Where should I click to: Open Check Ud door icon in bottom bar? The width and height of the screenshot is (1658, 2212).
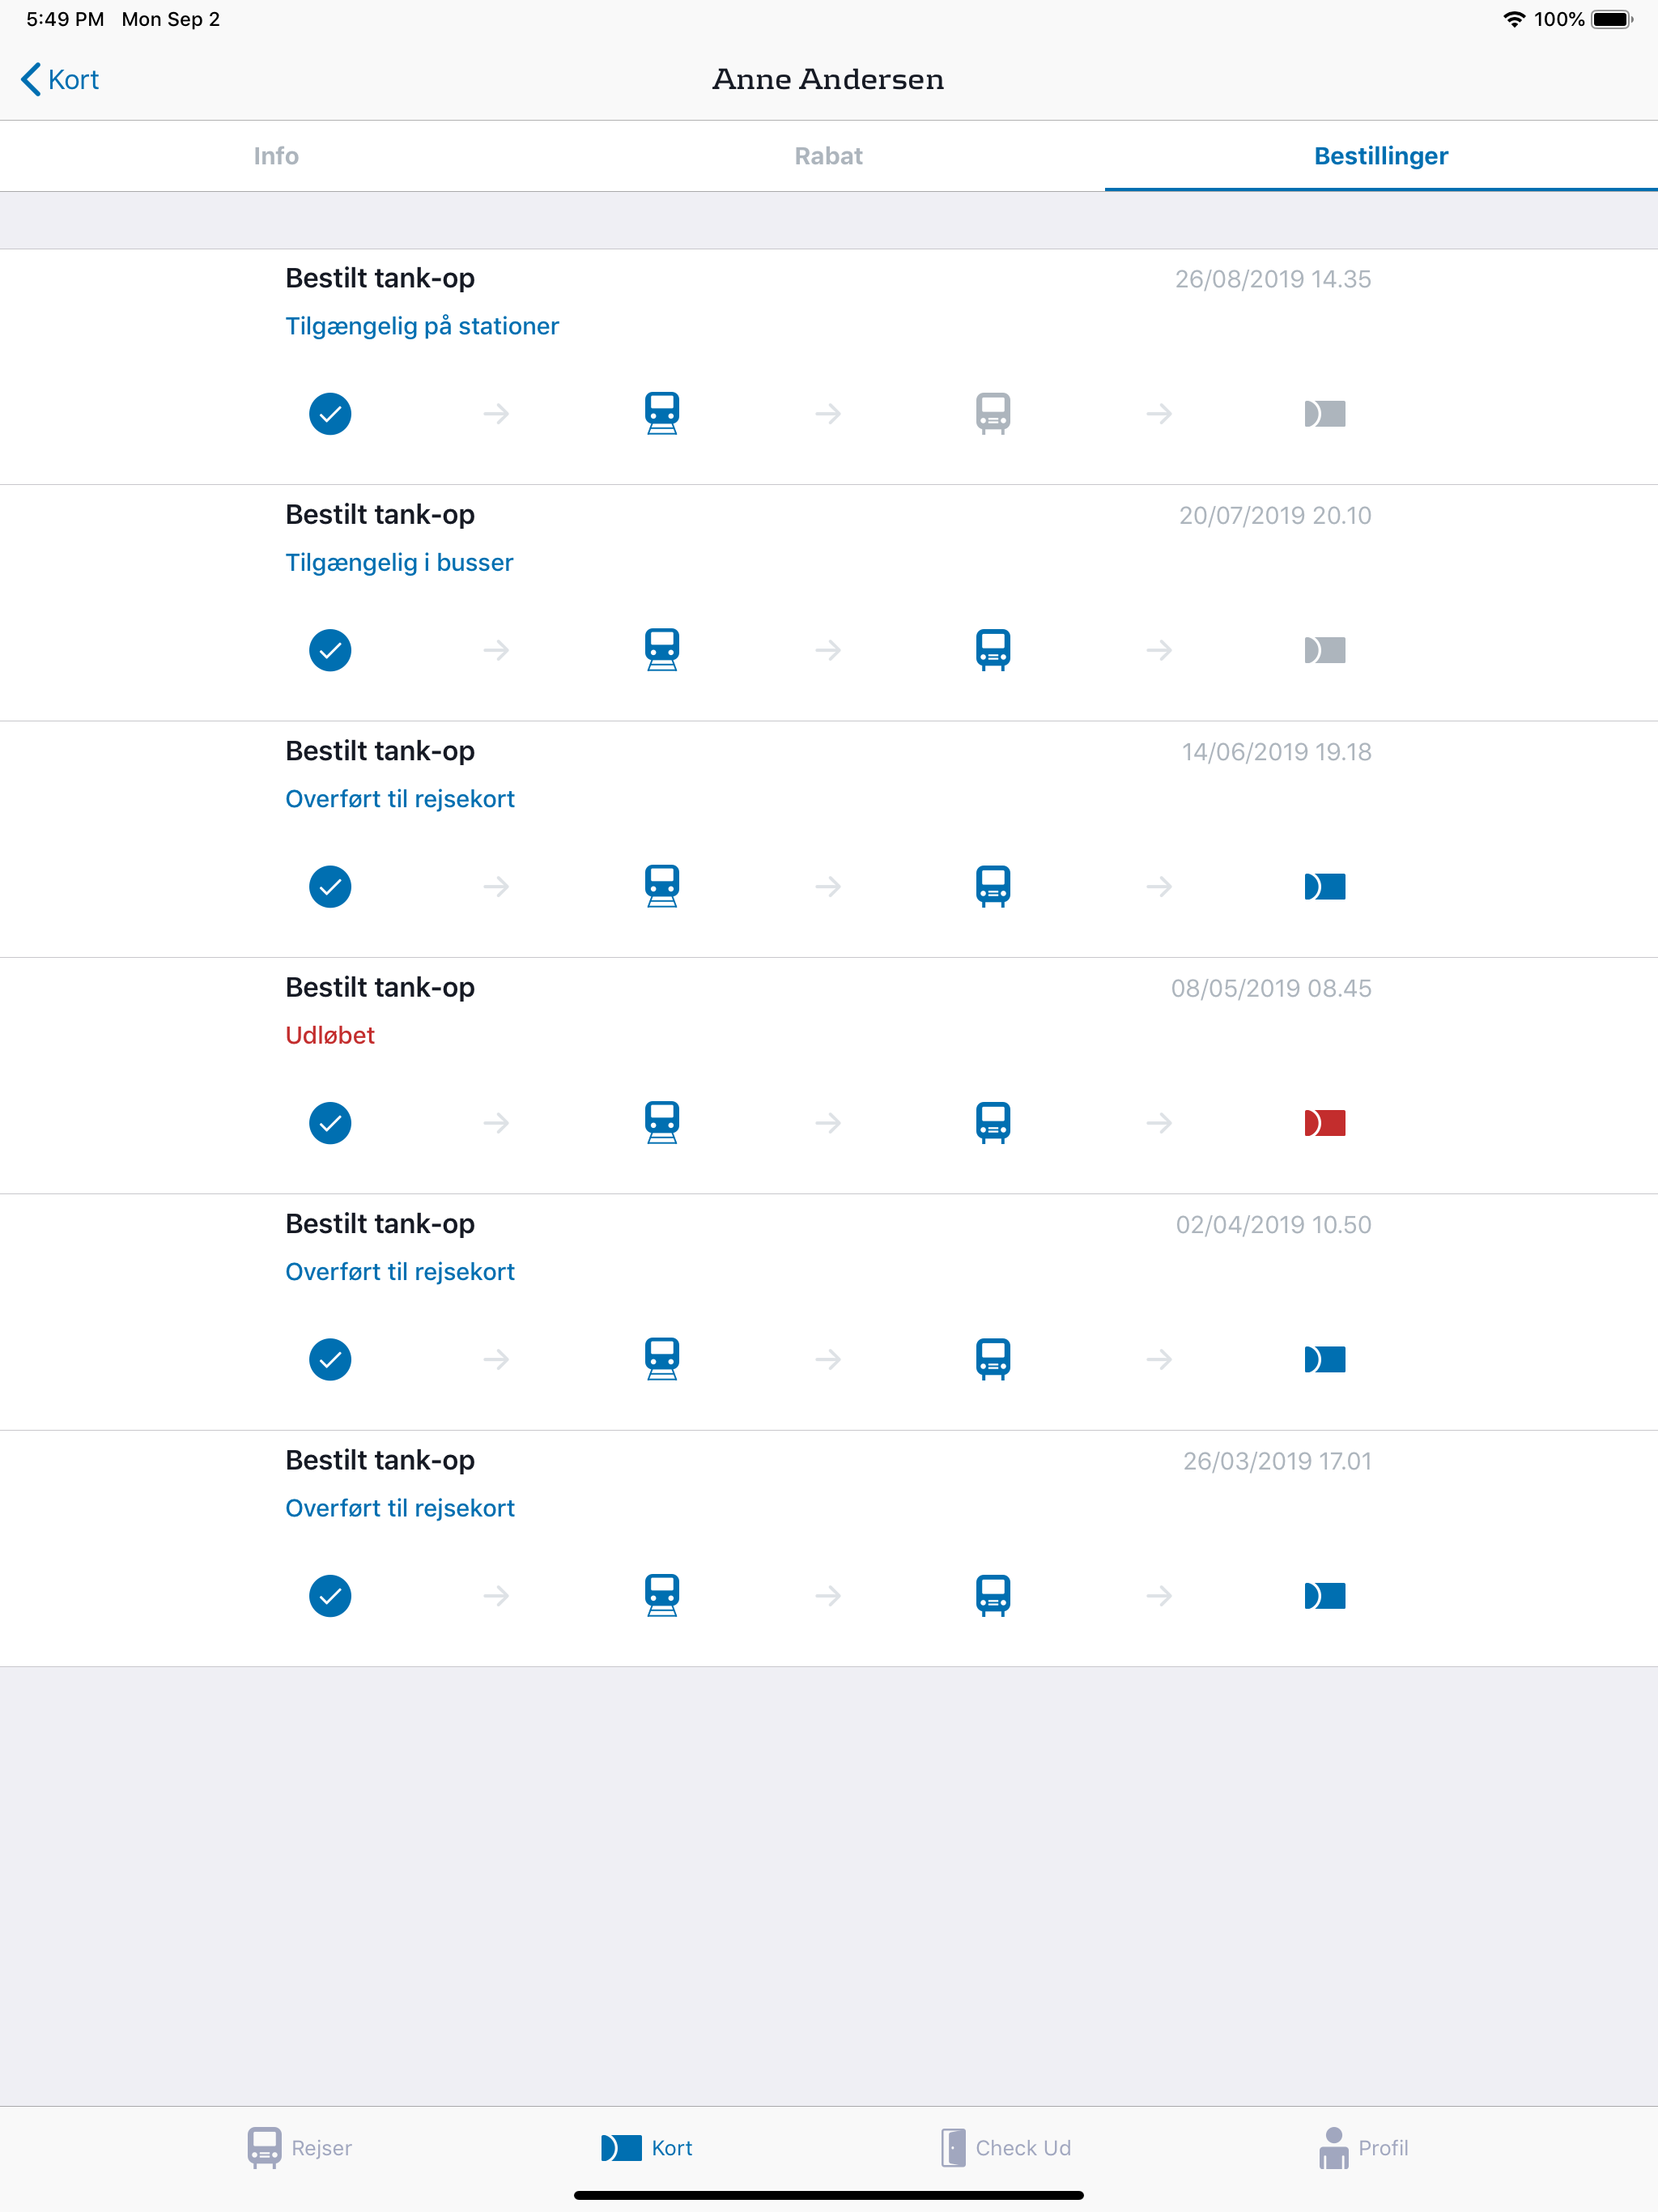coord(954,2148)
